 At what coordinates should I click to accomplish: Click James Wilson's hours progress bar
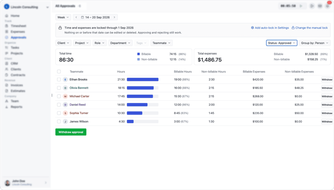(143, 122)
